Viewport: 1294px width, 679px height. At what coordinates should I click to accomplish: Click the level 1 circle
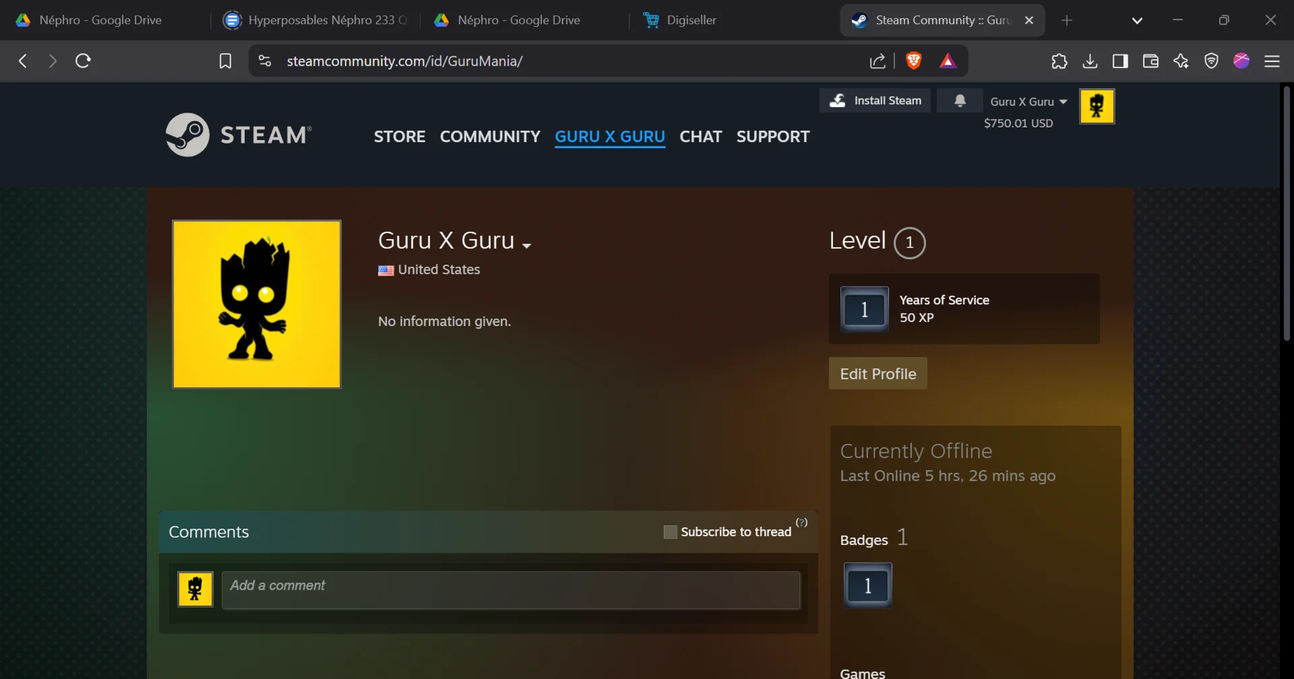click(909, 243)
